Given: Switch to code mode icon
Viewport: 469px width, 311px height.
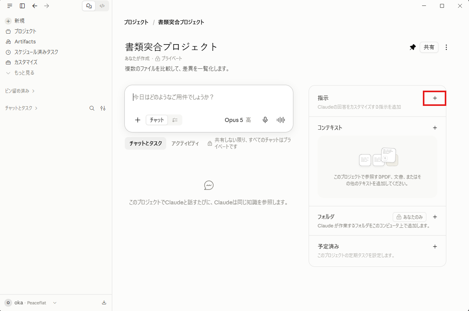Looking at the screenshot, I should [x=102, y=6].
